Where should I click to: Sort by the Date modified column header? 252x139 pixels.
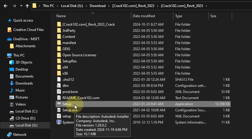coord(144,16)
